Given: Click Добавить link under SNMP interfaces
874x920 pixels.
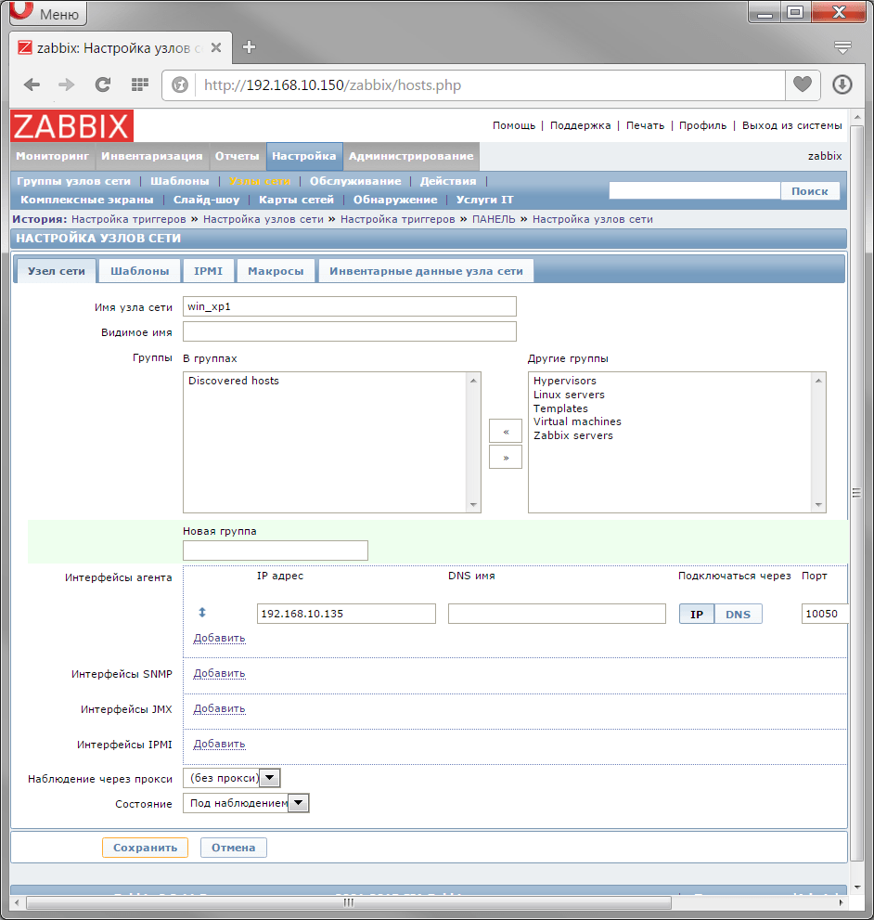Looking at the screenshot, I should pos(219,673).
